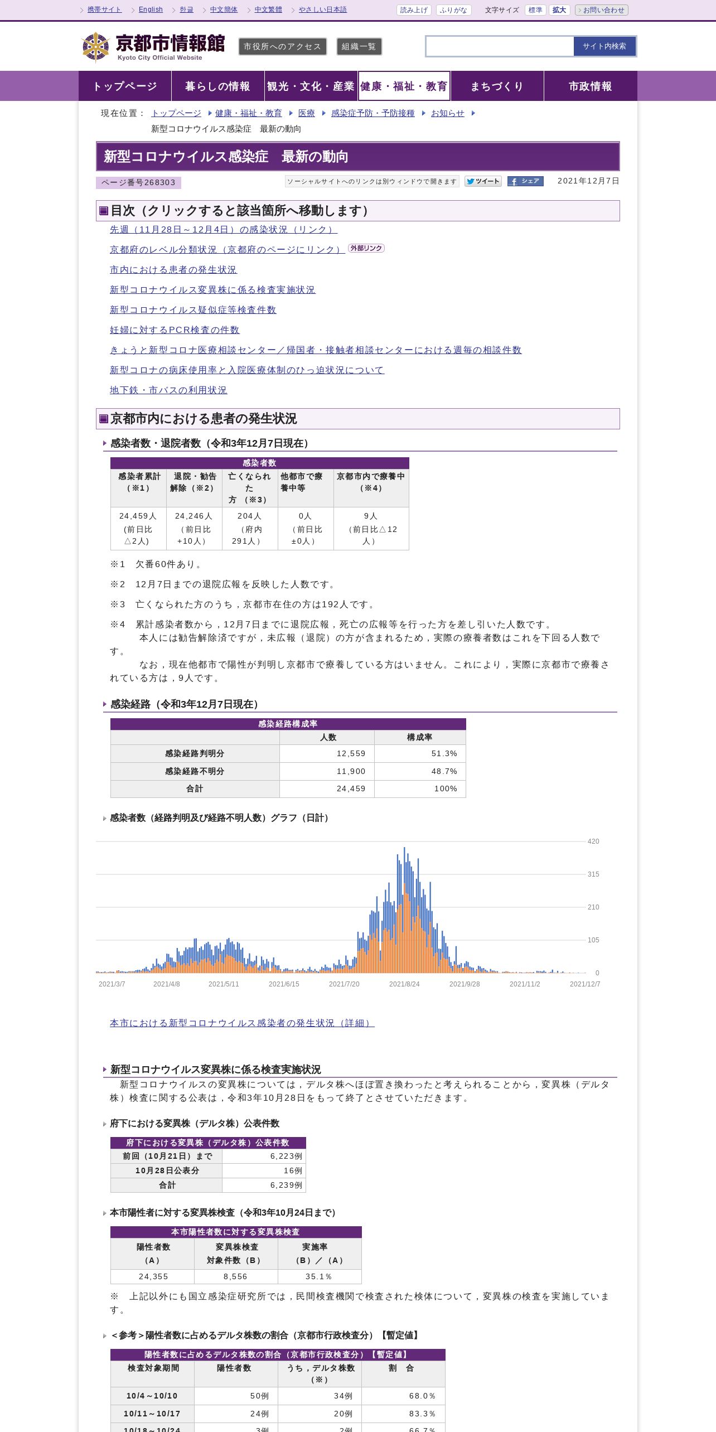Set text size to 標準
The image size is (716, 1432).
click(x=535, y=10)
